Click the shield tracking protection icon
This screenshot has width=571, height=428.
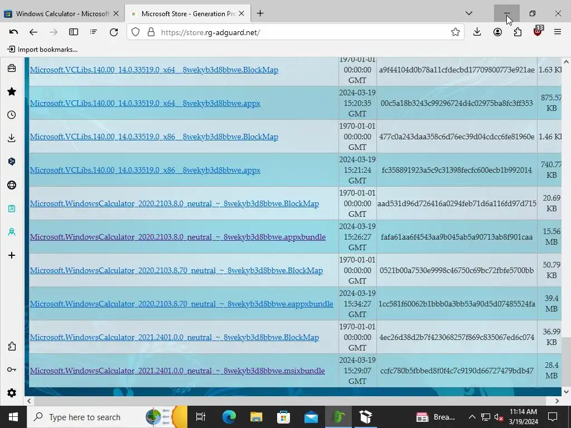136,32
